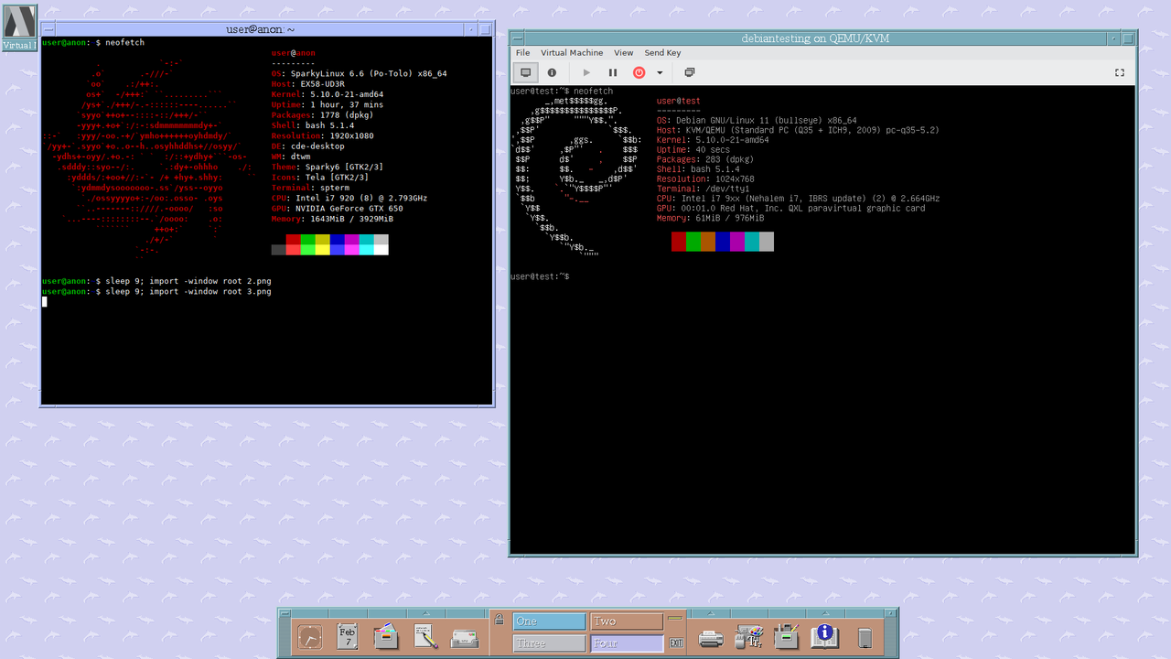The image size is (1171, 659).
Task: Expand subpanel arrow above help icon
Action: (825, 613)
